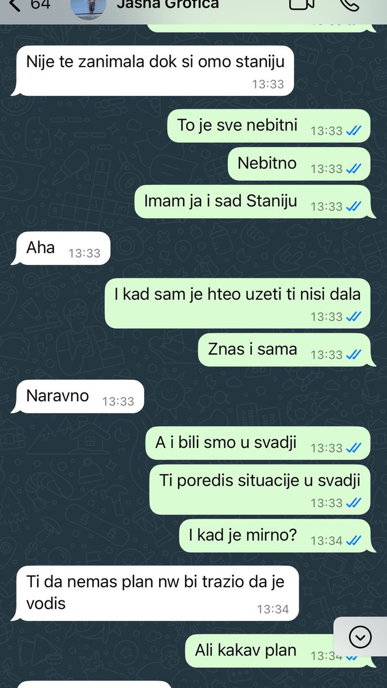Tap the 'Znas i sama' message bubble
This screenshot has height=688, width=387.
click(x=285, y=350)
